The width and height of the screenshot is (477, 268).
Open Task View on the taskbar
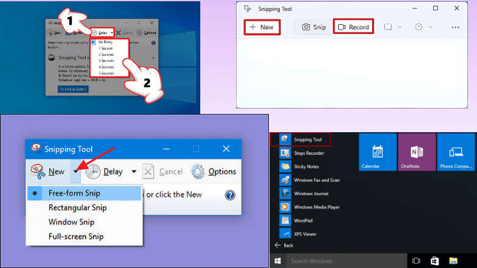click(x=416, y=261)
